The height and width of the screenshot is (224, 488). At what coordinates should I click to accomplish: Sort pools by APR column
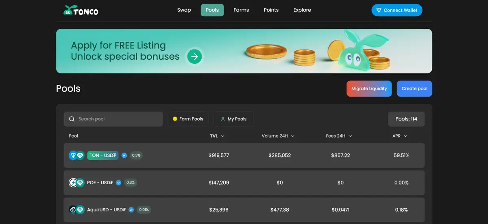click(400, 136)
